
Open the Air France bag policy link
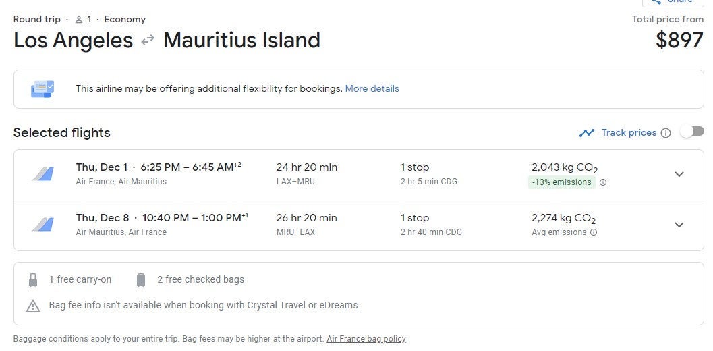pos(366,339)
